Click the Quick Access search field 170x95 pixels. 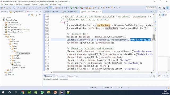tap(151, 8)
